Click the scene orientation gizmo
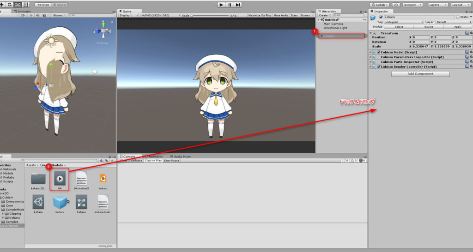The height and width of the screenshot is (252, 473). [103, 31]
